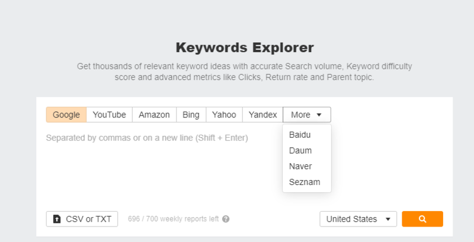Switch to the Yandex tab
This screenshot has height=242, width=474.
coord(262,114)
